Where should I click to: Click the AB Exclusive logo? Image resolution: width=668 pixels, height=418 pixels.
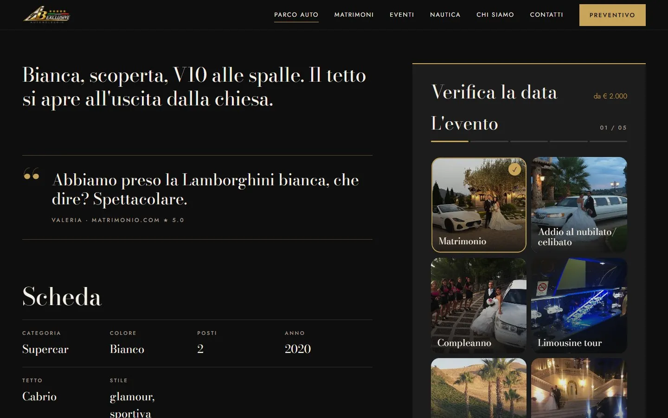(x=46, y=15)
